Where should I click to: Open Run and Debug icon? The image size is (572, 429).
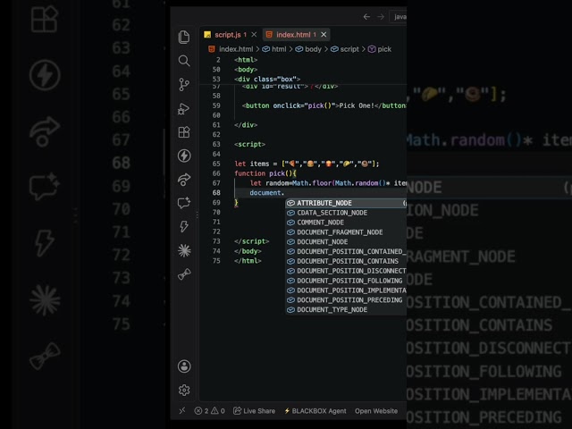(x=184, y=109)
